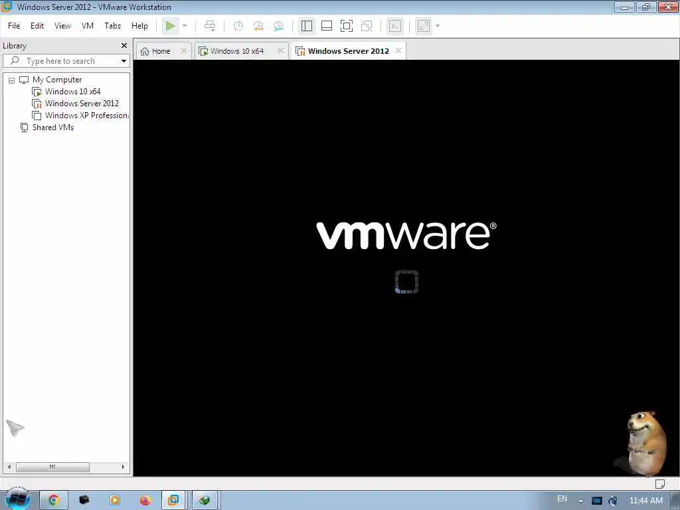
Task: Open the VM menu
Action: (88, 26)
